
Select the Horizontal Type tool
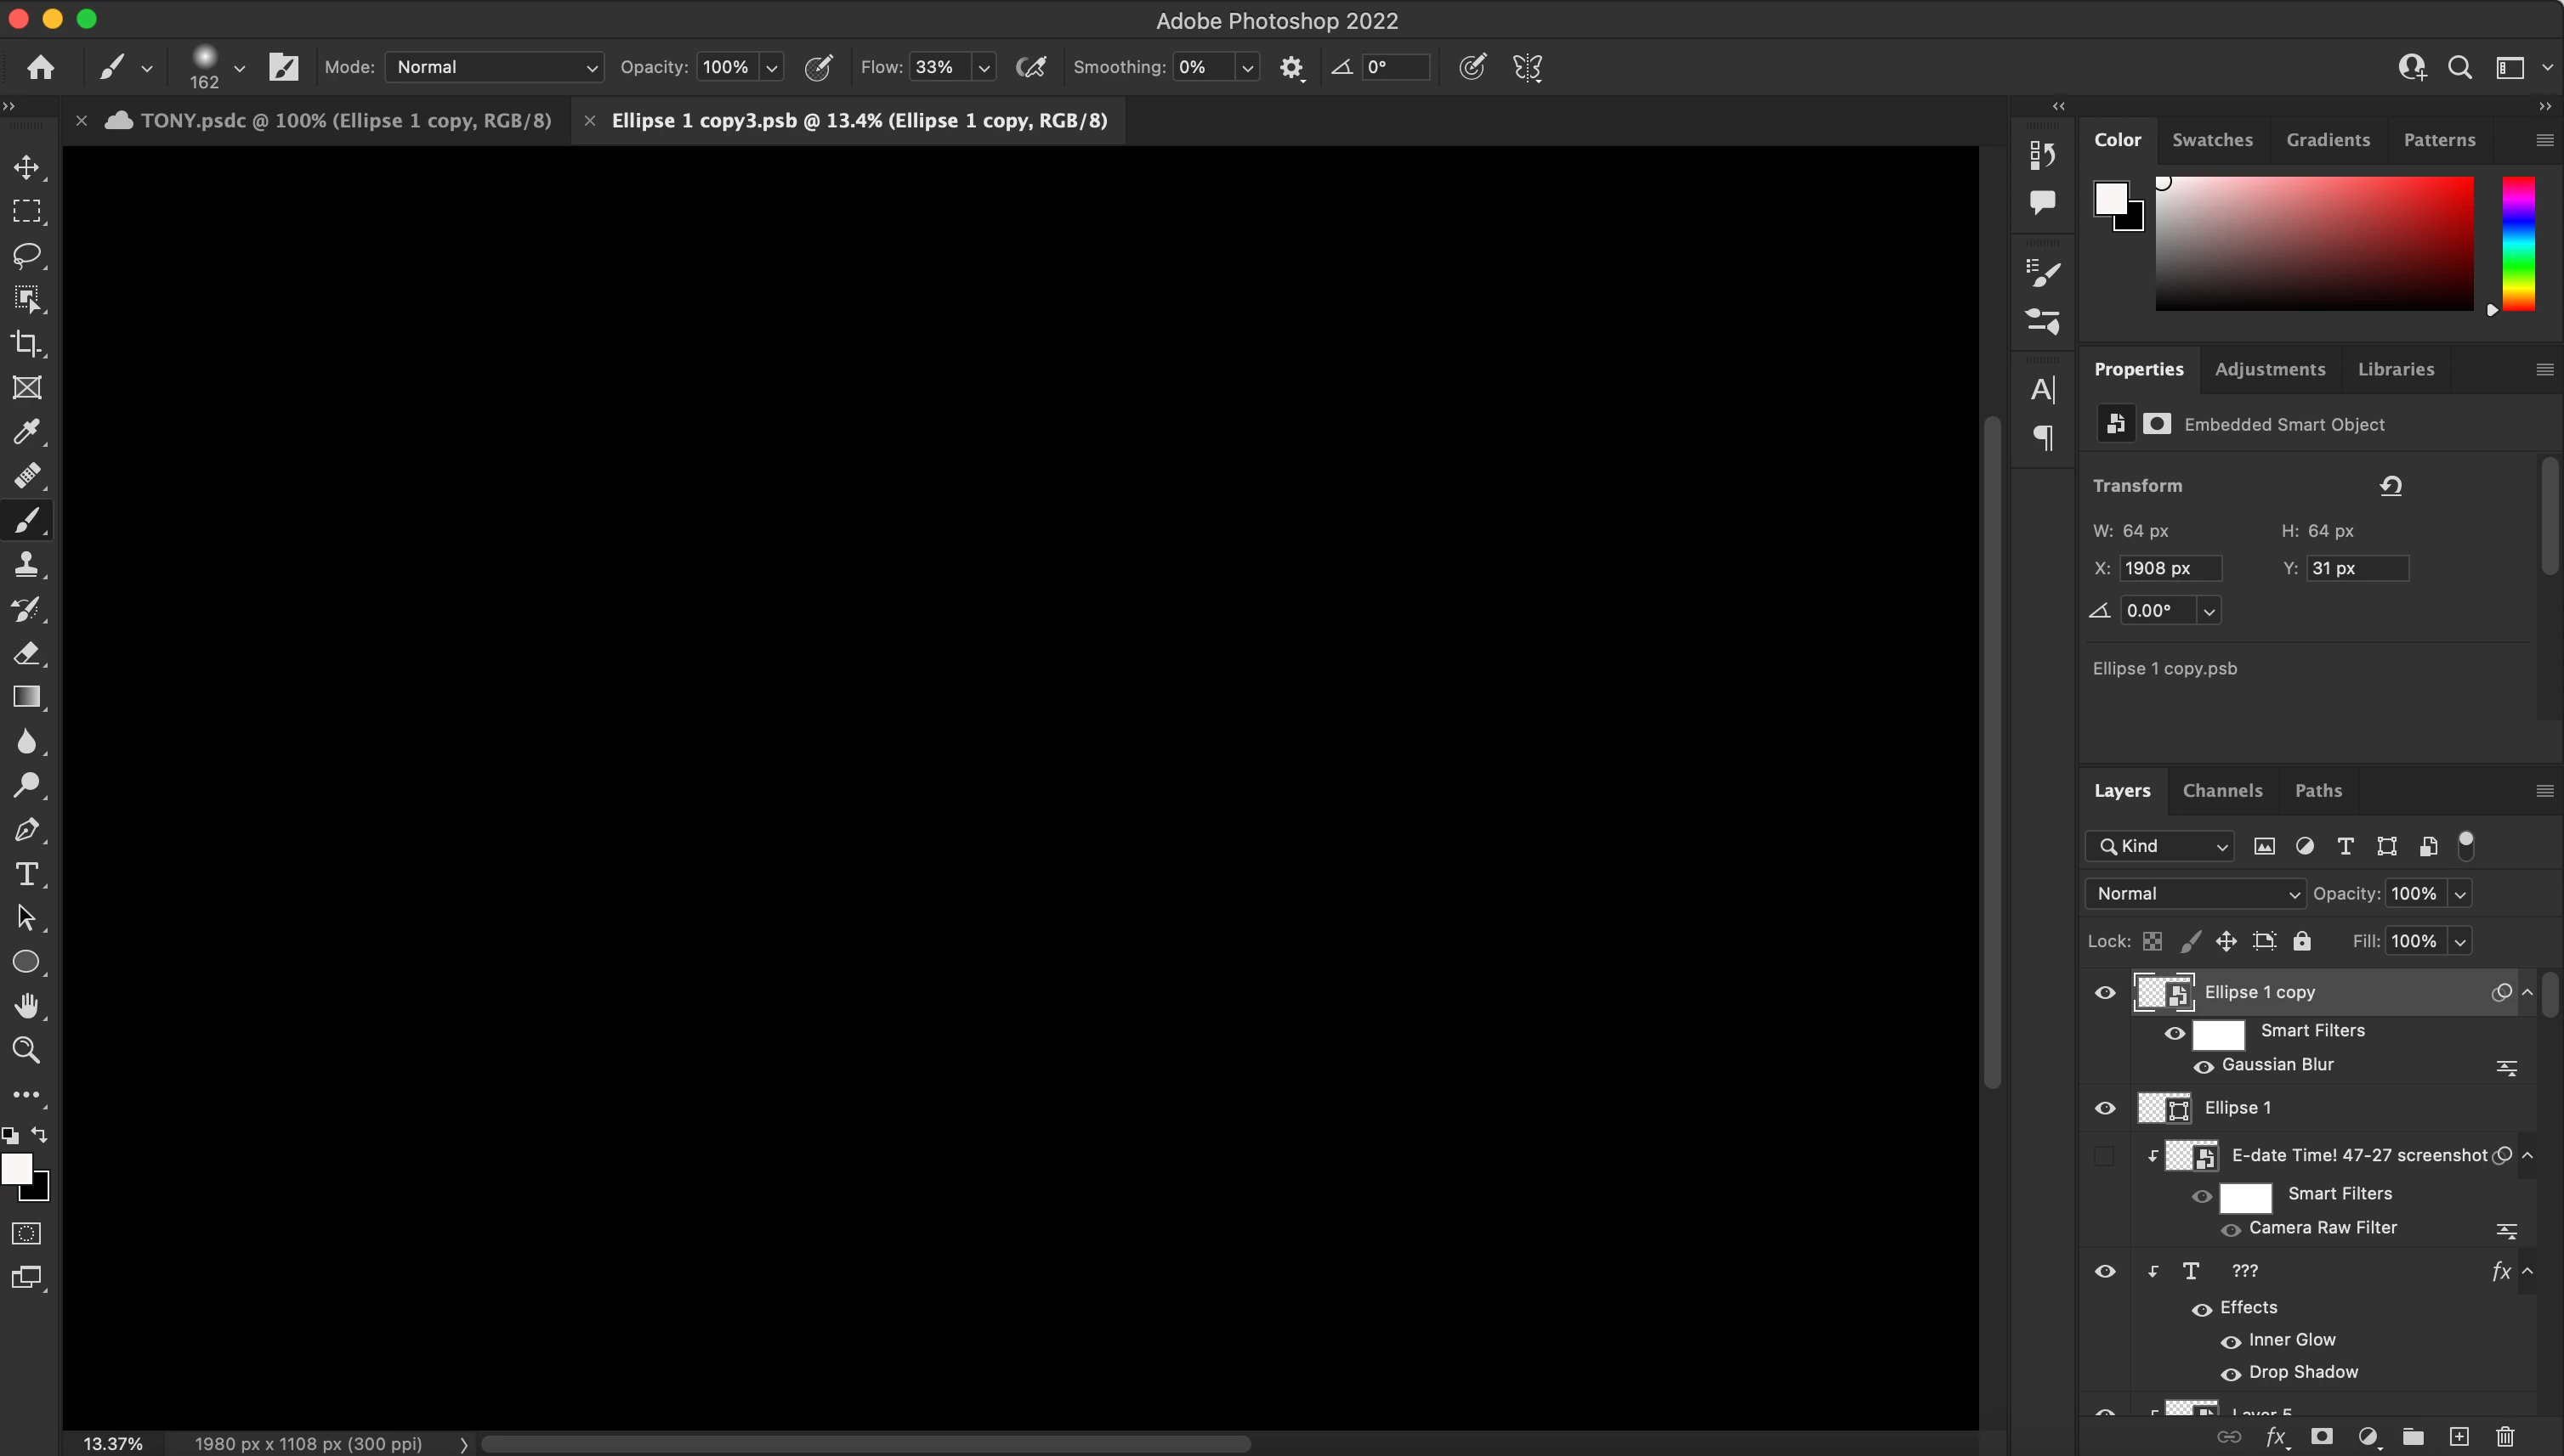point(27,874)
